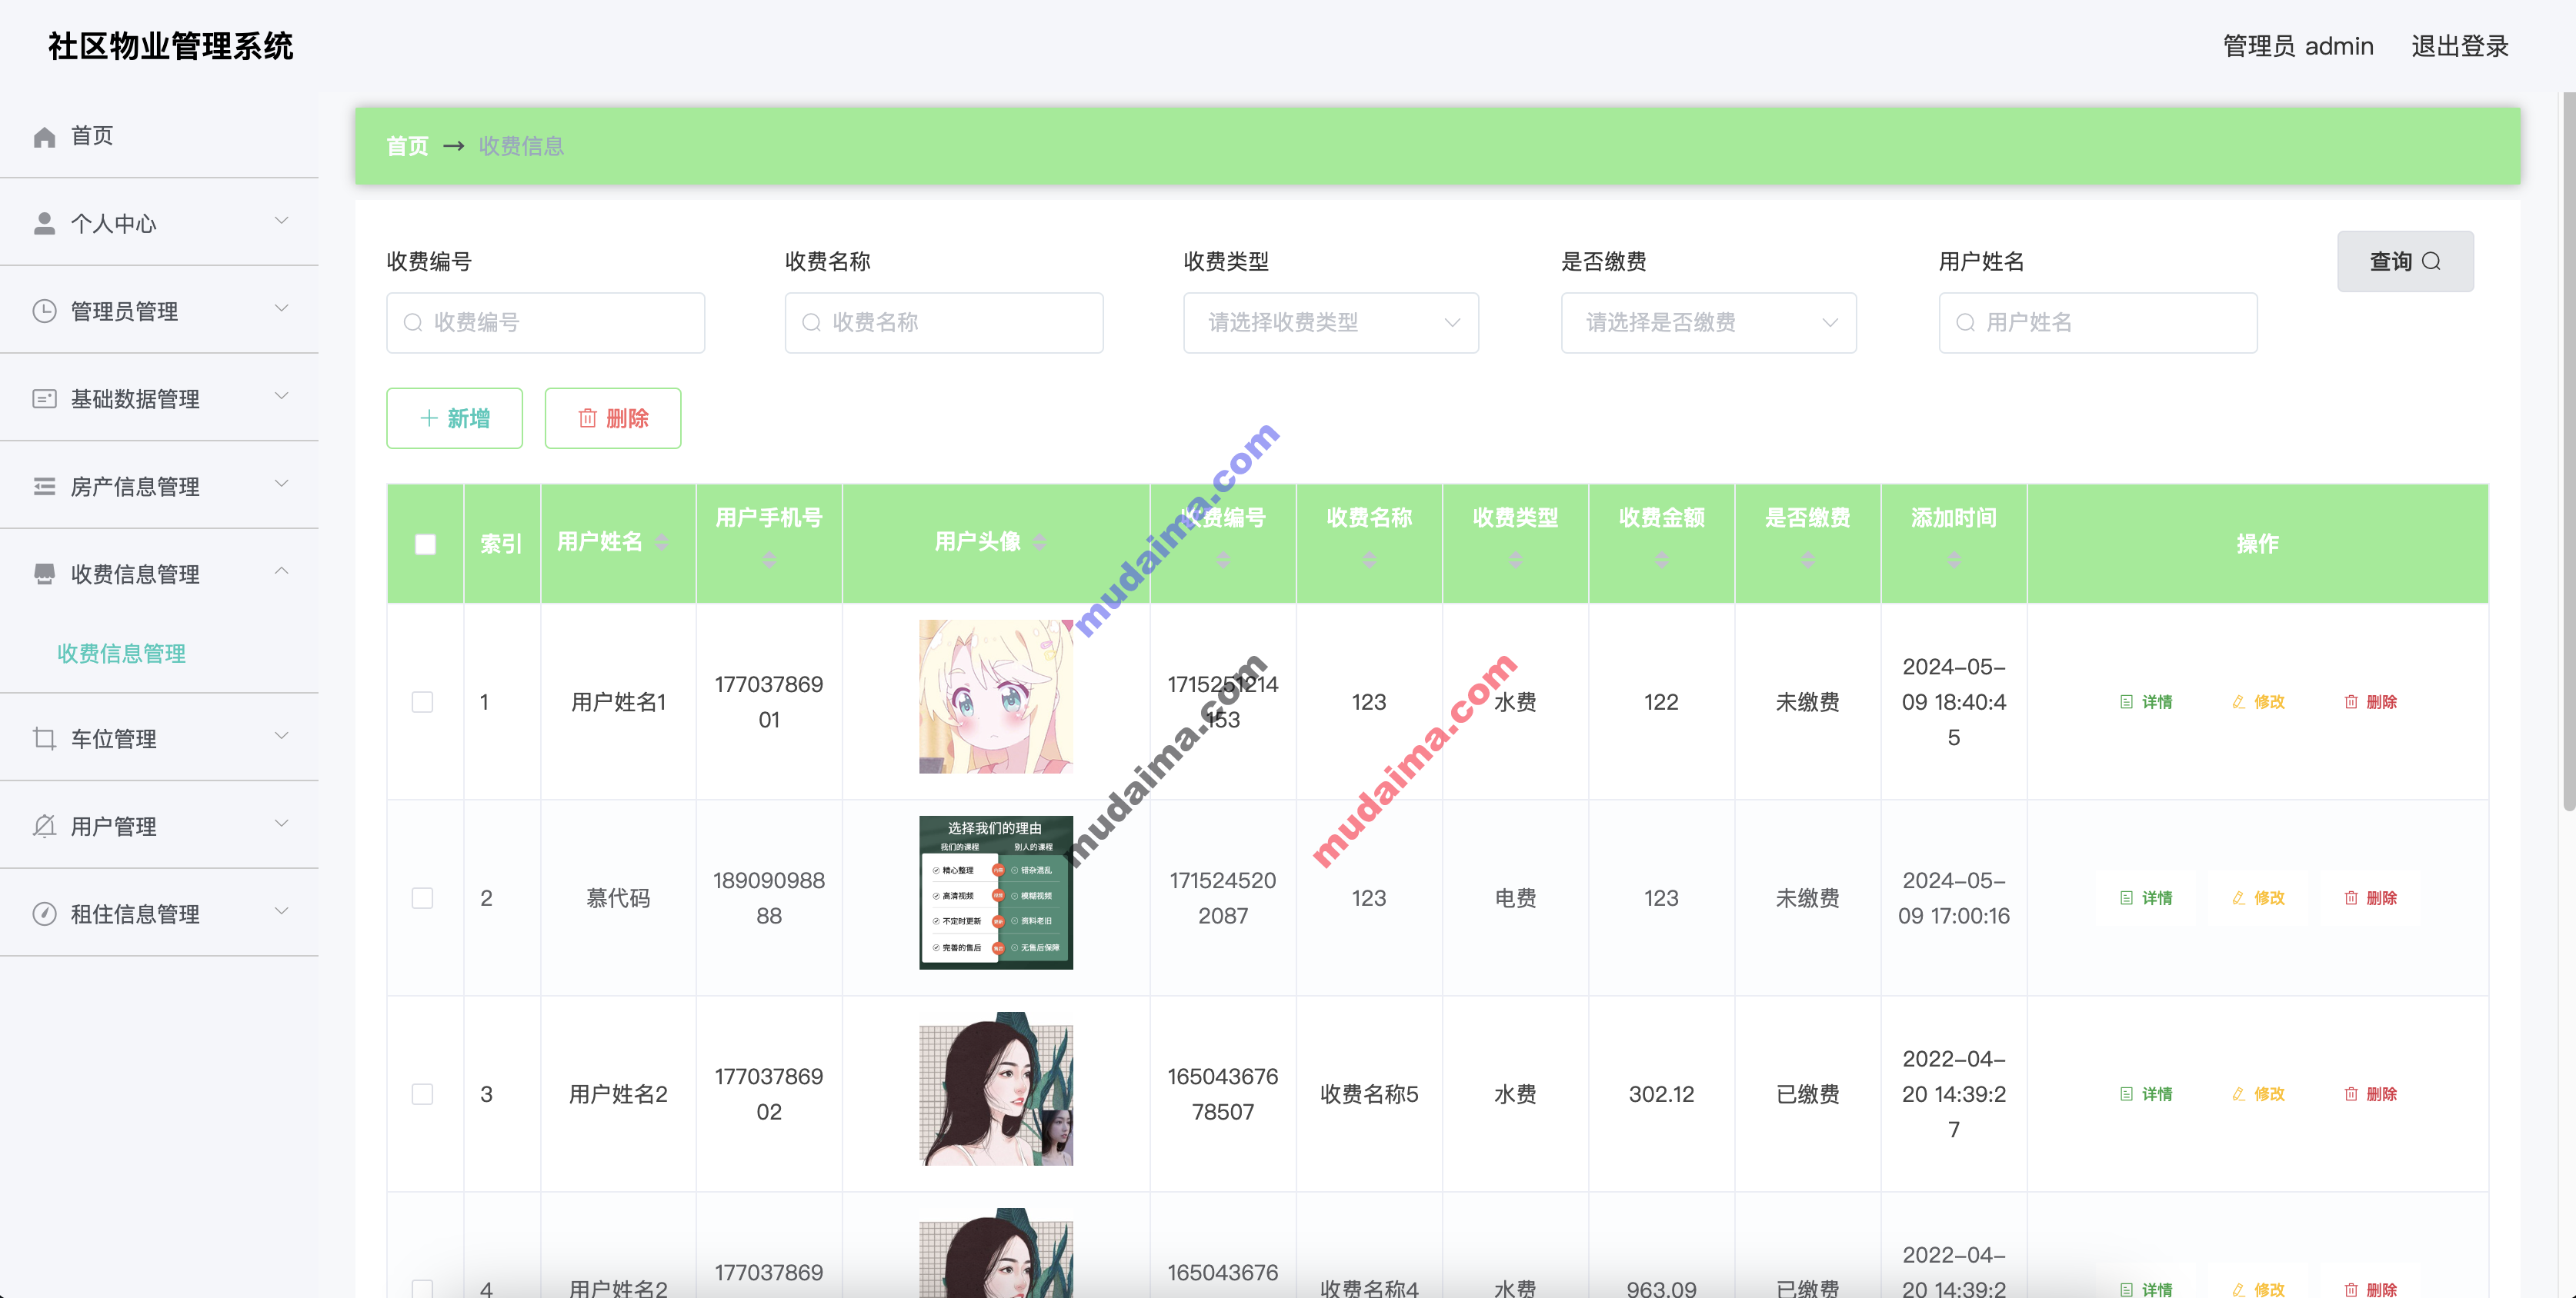Viewport: 2576px width, 1298px height.
Task: Click the home icon in the sidebar
Action: coord(44,137)
